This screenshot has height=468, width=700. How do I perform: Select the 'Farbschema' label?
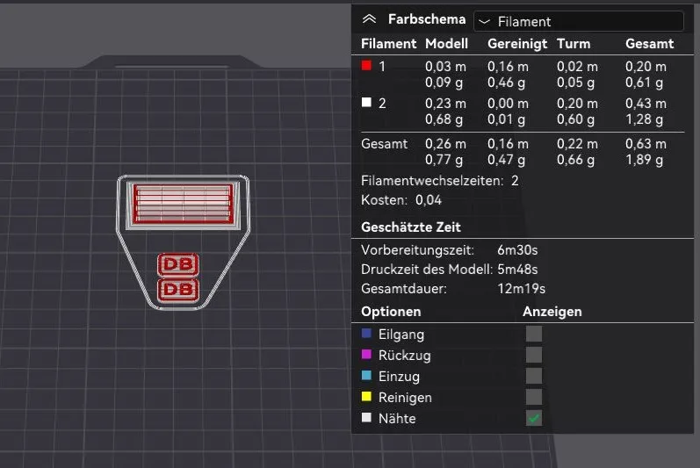[427, 19]
